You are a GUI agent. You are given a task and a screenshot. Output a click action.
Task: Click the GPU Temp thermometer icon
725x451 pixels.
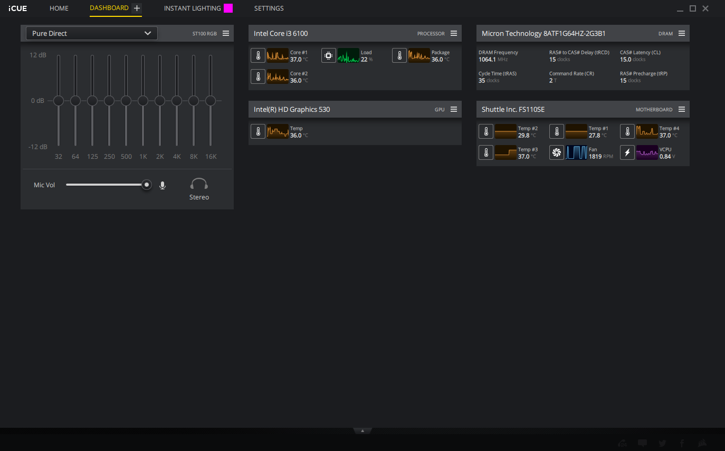click(258, 131)
